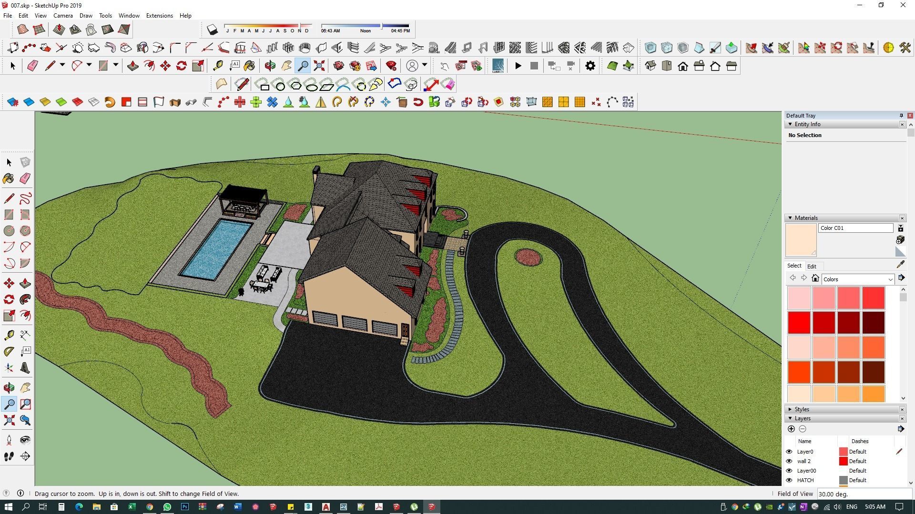Toggle the shadows display icon
The width and height of the screenshot is (915, 514).
coord(212,30)
